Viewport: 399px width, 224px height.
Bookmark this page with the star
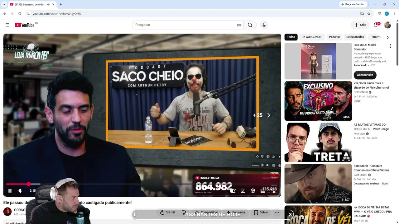tap(369, 14)
